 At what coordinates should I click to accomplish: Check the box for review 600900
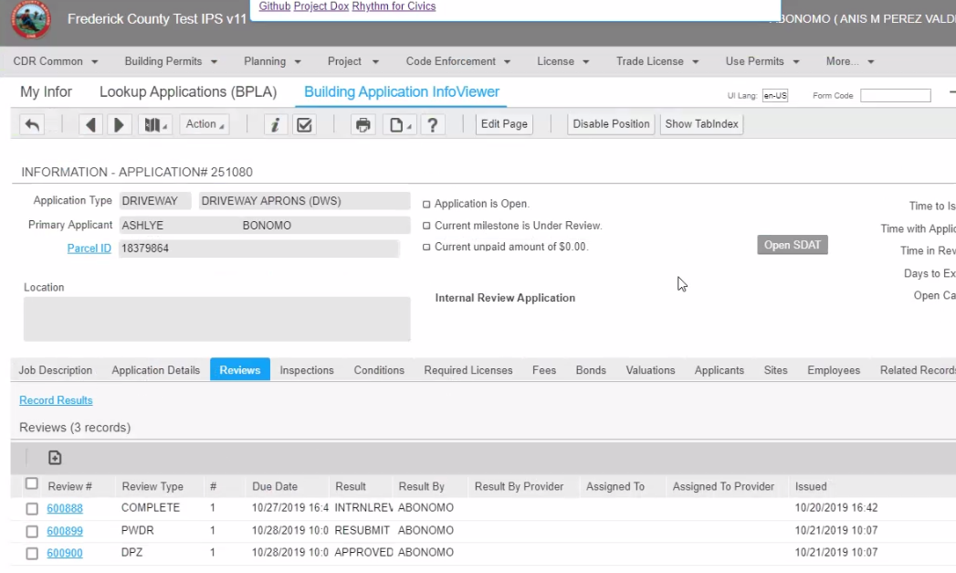(x=32, y=553)
